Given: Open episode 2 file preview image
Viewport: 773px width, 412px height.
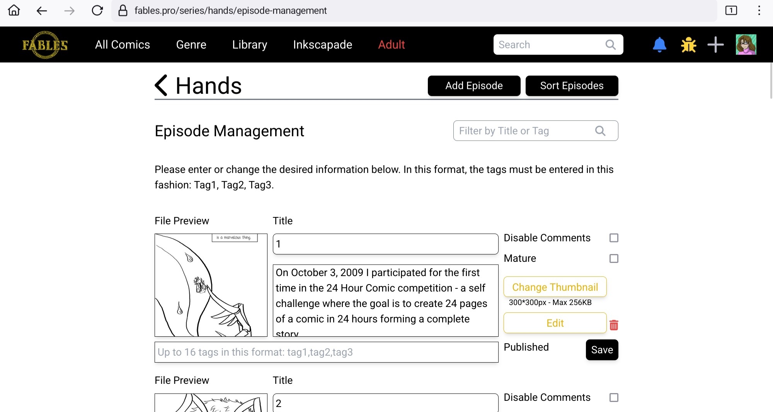Looking at the screenshot, I should click(211, 403).
